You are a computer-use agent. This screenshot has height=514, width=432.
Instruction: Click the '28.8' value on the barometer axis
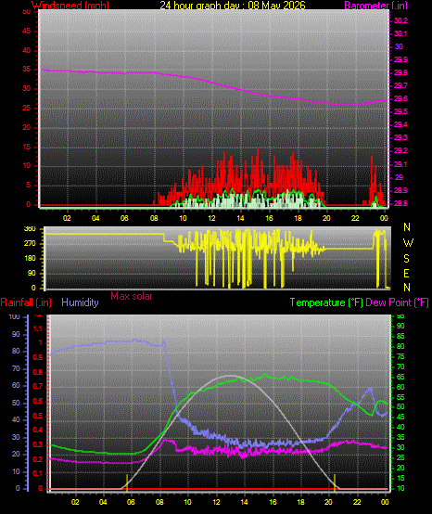coord(400,203)
